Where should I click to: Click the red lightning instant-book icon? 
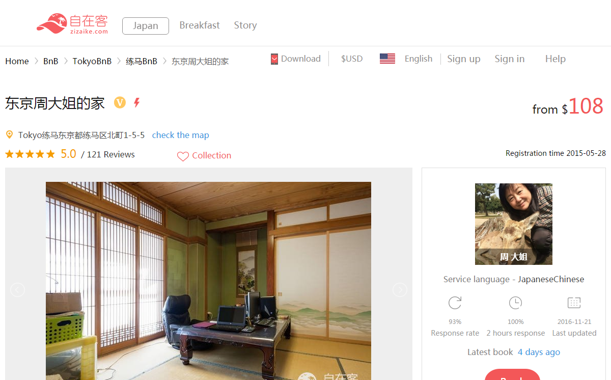point(136,103)
